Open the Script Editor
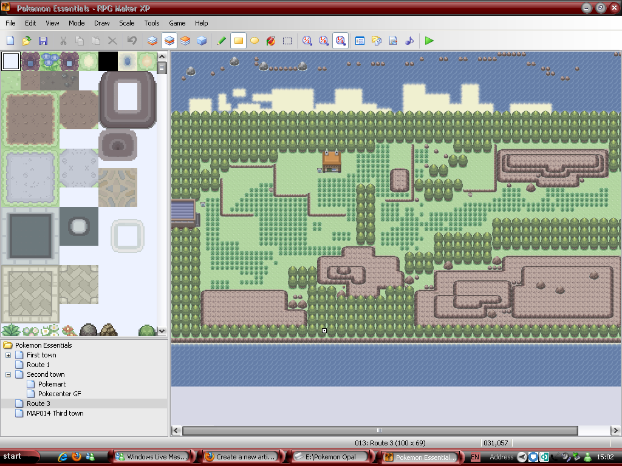The height and width of the screenshot is (466, 622). click(393, 41)
